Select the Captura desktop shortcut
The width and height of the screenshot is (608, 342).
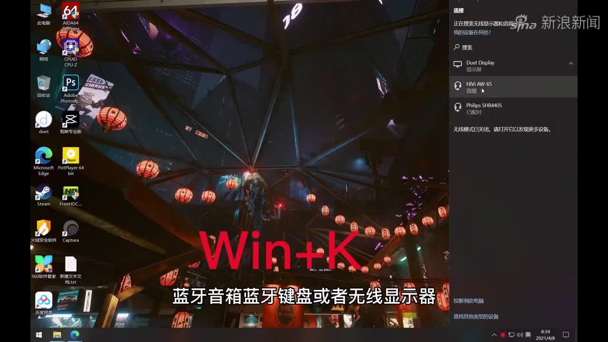click(x=71, y=231)
